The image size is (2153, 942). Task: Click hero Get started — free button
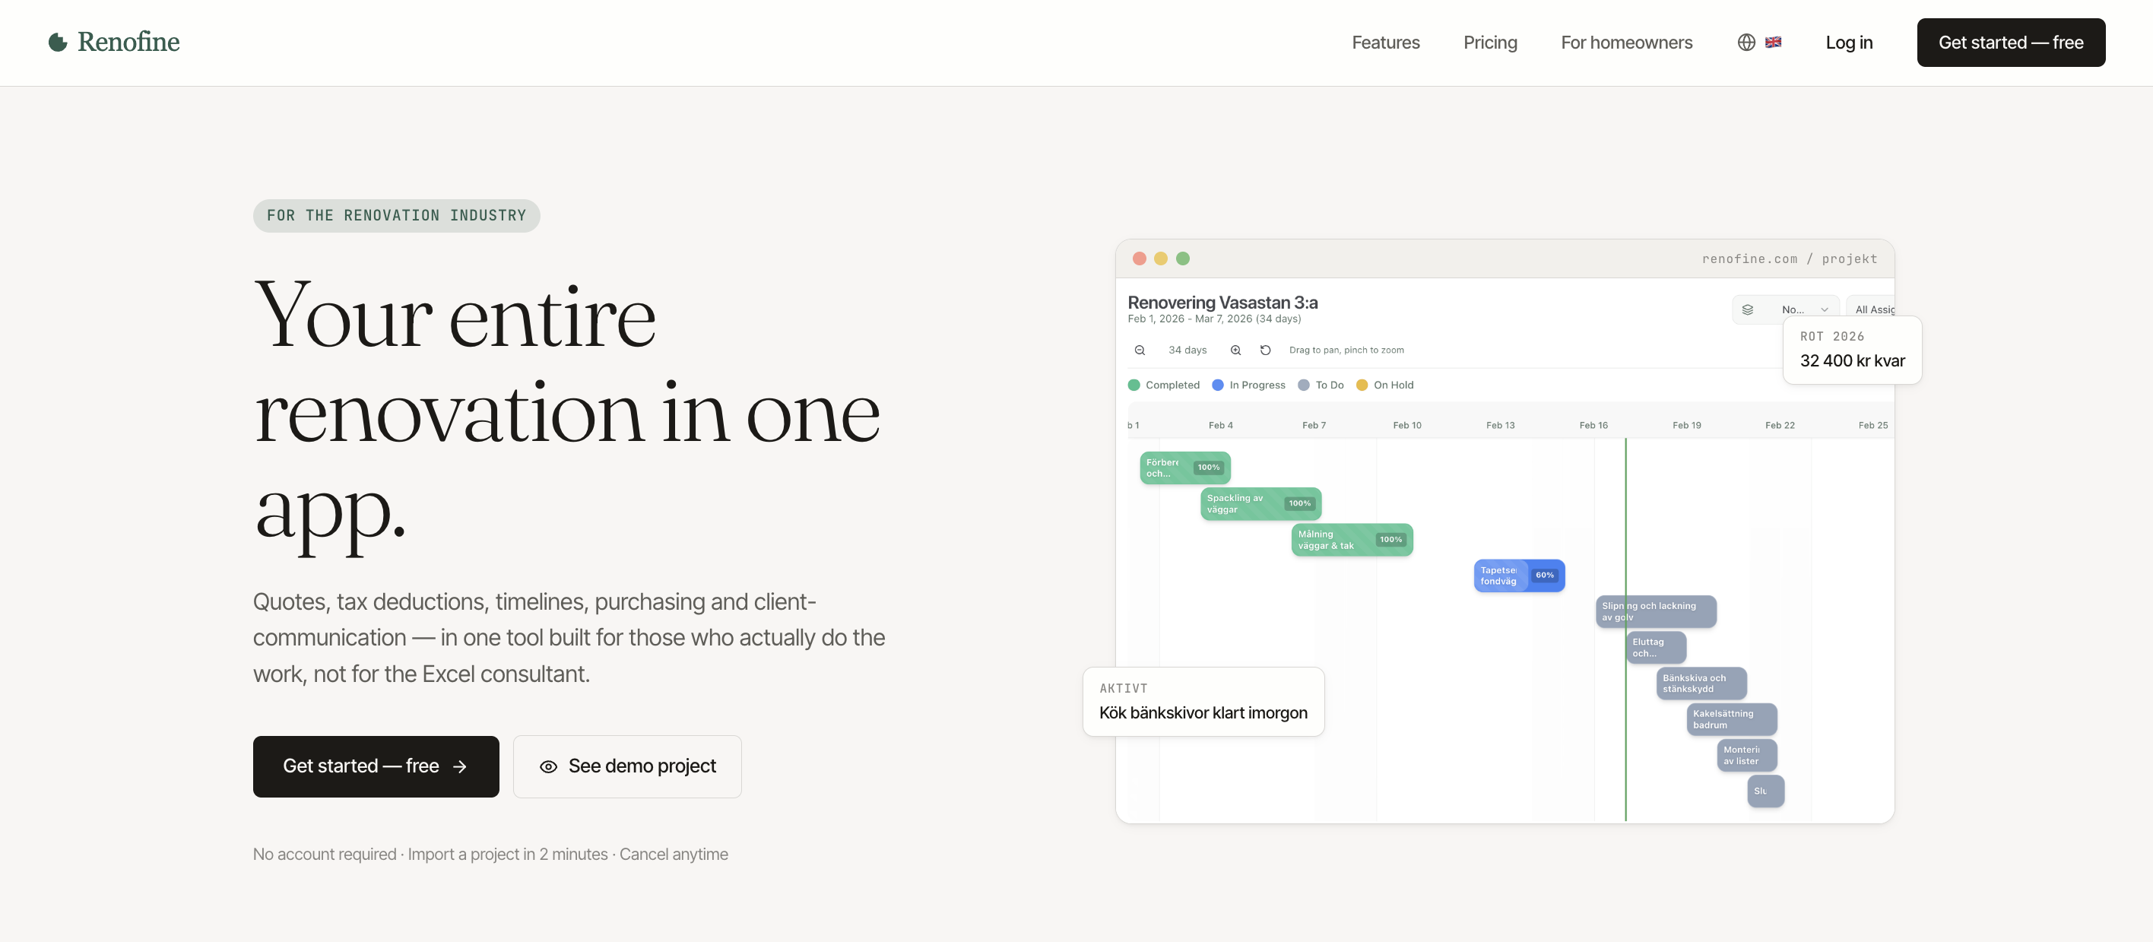[376, 766]
